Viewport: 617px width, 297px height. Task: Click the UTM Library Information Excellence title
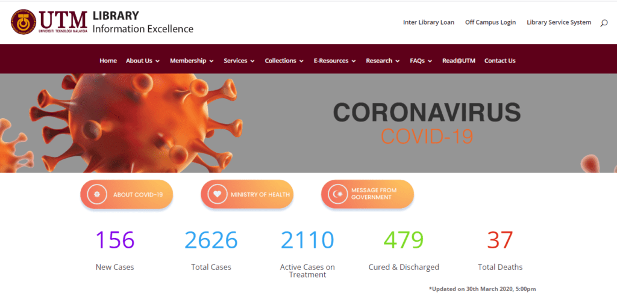tap(143, 22)
